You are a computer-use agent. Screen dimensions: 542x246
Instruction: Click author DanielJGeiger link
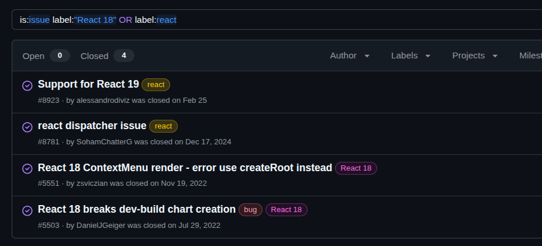[x=101, y=226]
